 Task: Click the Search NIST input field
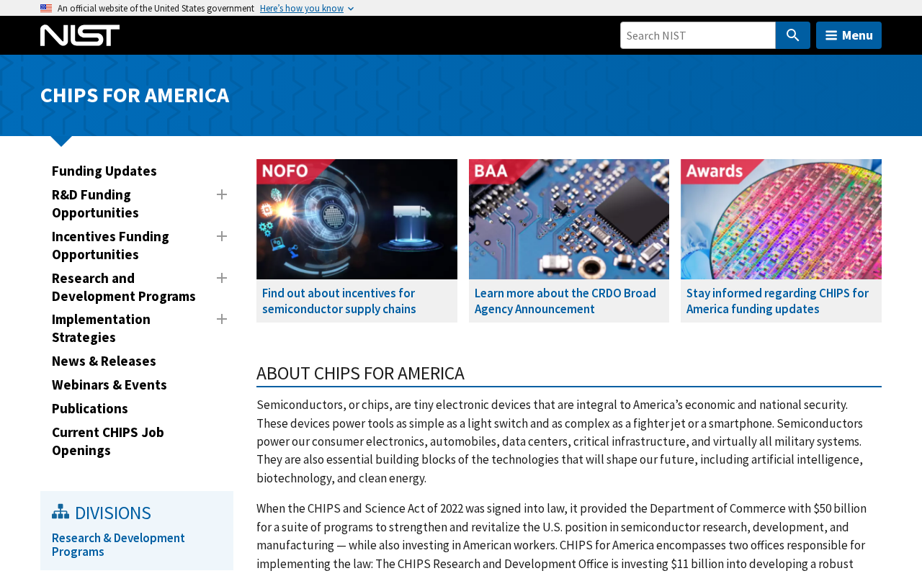click(x=697, y=35)
